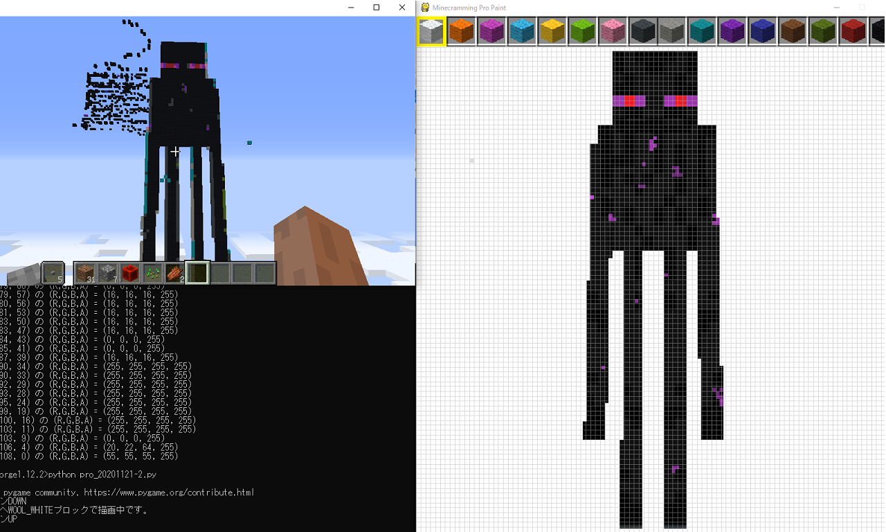Select the pink wool block
The image size is (886, 532).
coord(613,31)
